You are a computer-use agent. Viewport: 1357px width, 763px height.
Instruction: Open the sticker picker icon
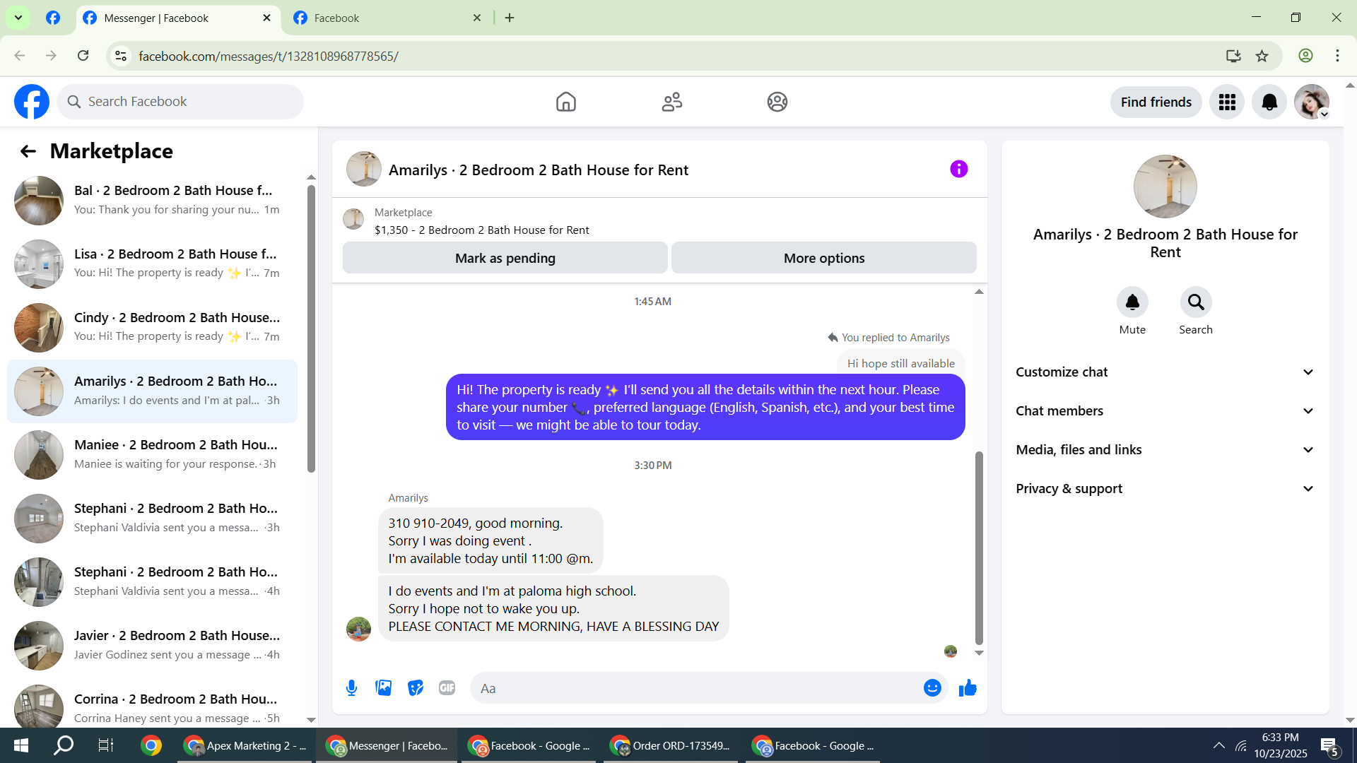click(416, 688)
